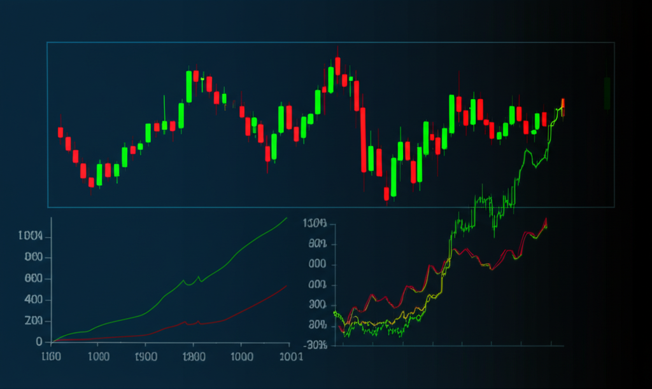This screenshot has height=389, width=652.
Task: Click the "1005" top label on the right chart
Action: [x=316, y=224]
